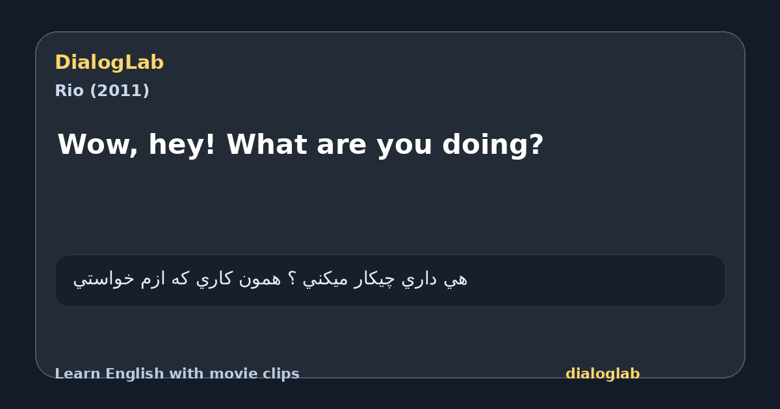Viewport: 780px width, 409px height.
Task: Select the word 'hey!' in the sentence
Action: click(183, 144)
